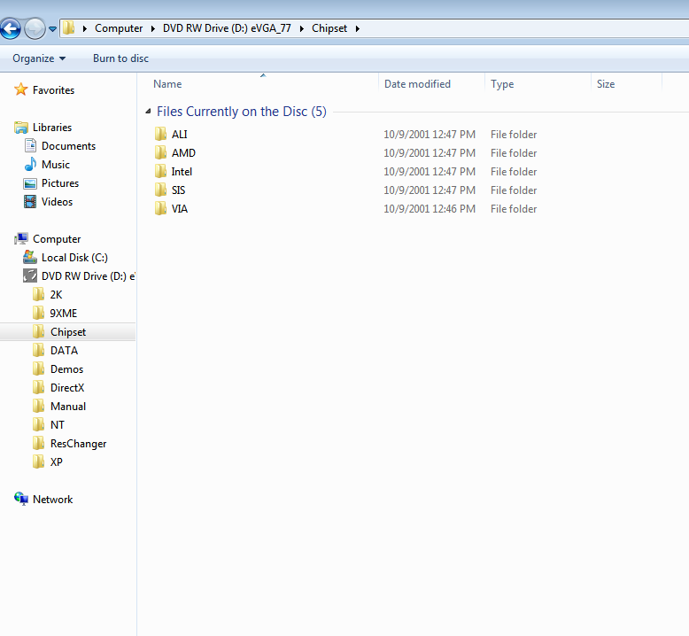Click the DVD RW Drive (D:) icon
The width and height of the screenshot is (689, 636).
click(x=30, y=276)
